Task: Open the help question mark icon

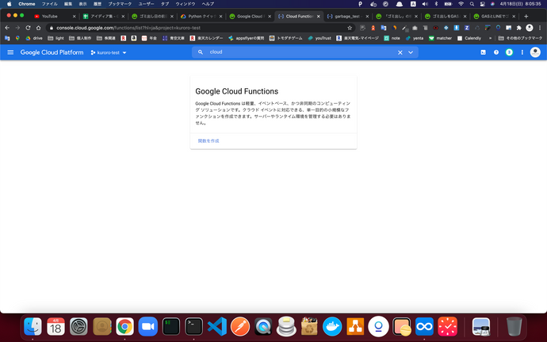Action: pos(496,52)
